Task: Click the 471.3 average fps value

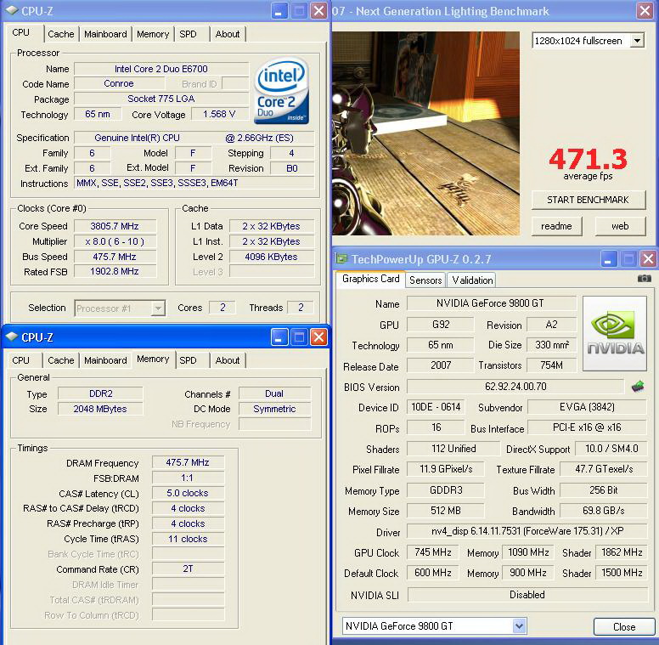Action: point(588,159)
